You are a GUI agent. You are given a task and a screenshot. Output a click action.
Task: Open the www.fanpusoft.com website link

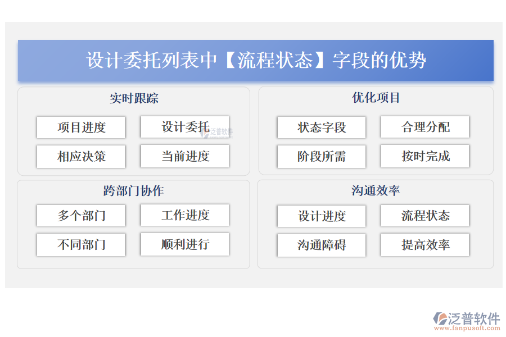point(466,328)
